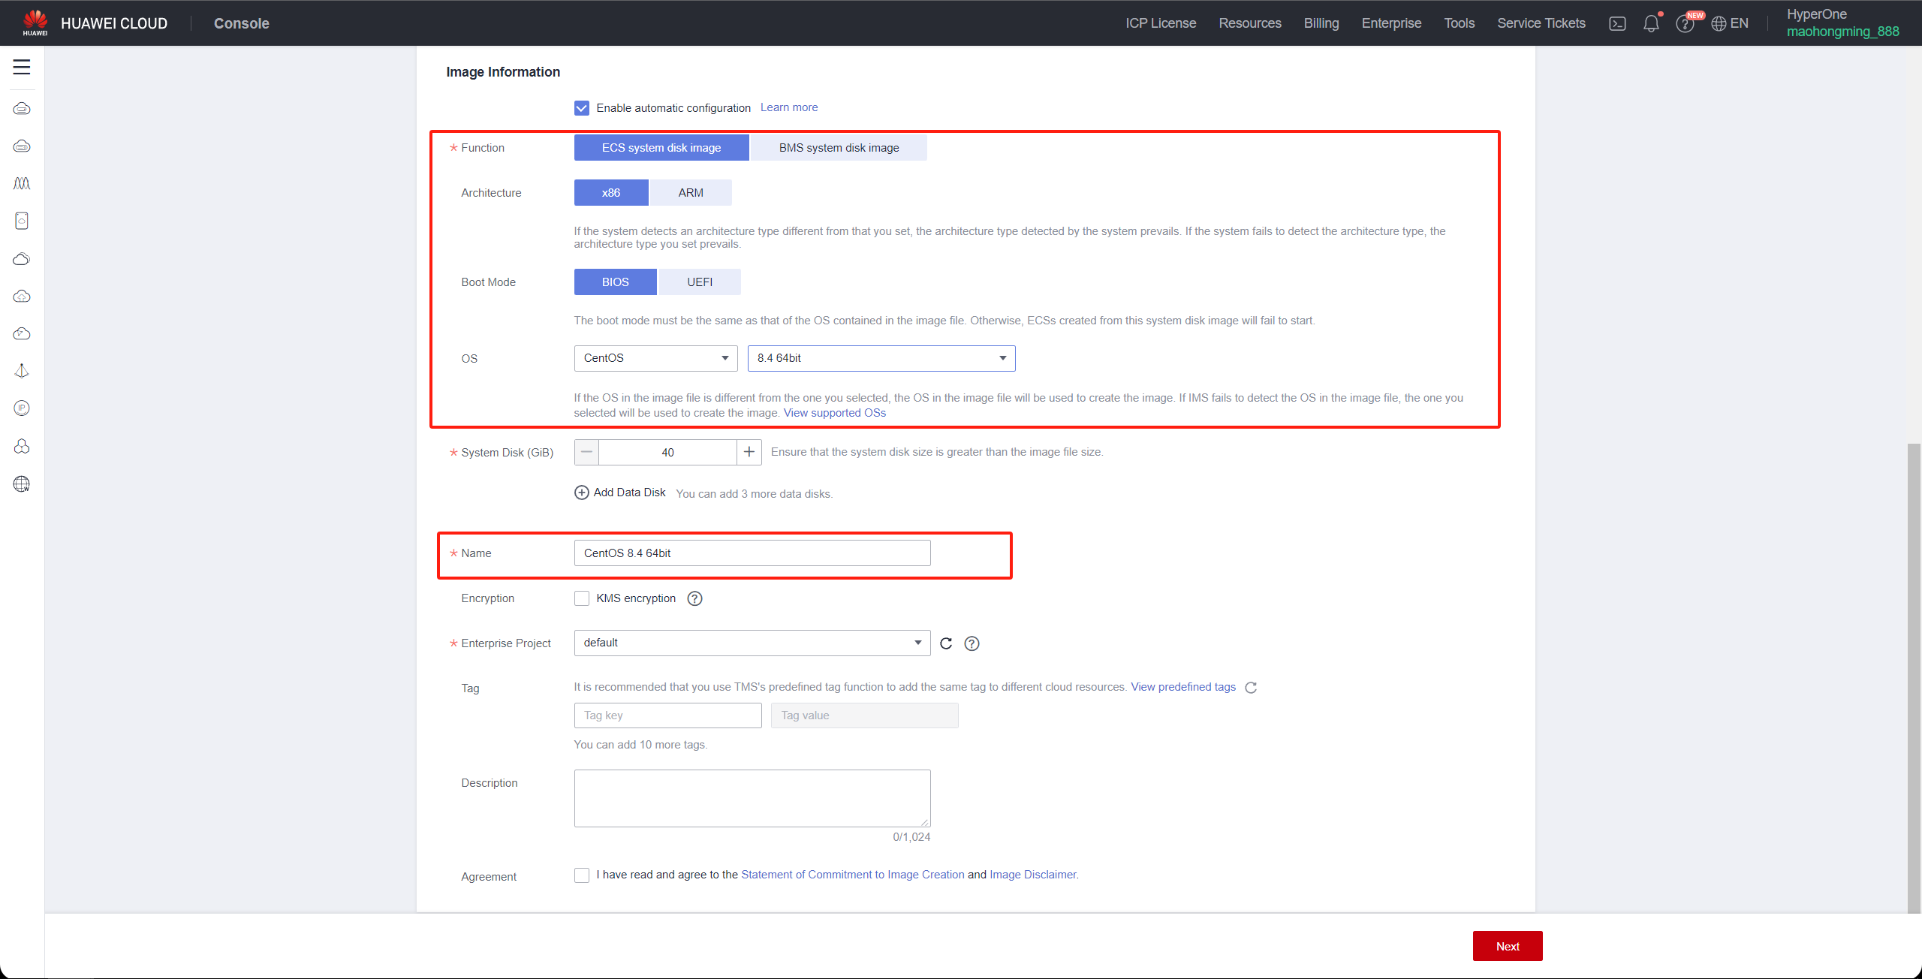The width and height of the screenshot is (1922, 979).
Task: Refresh the Enterprise Project list
Action: click(x=946, y=643)
